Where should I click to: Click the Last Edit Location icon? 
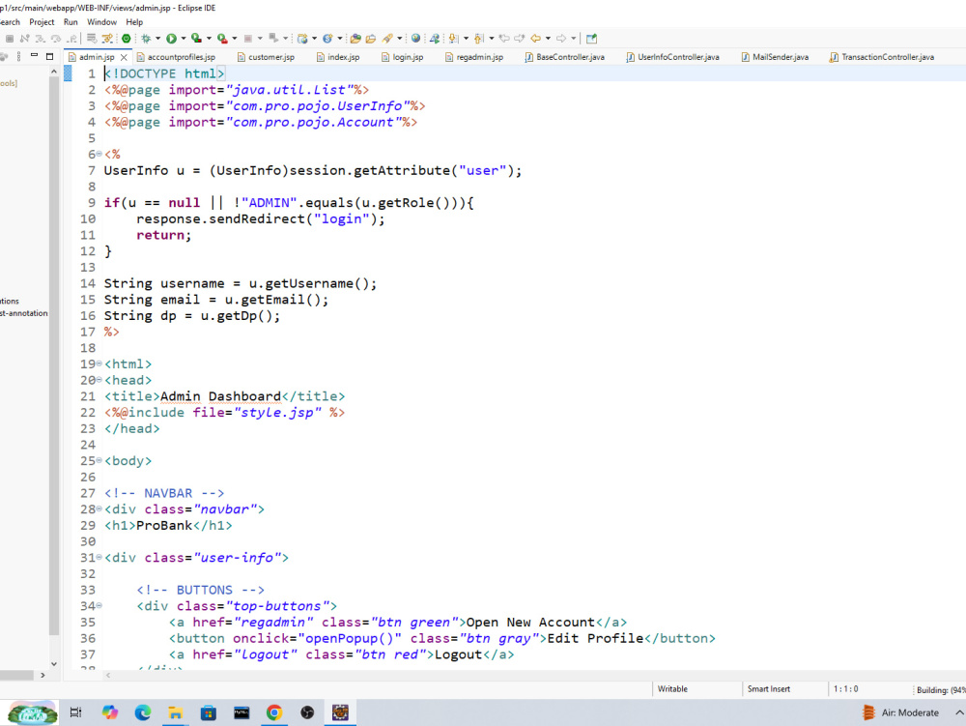[x=504, y=39]
